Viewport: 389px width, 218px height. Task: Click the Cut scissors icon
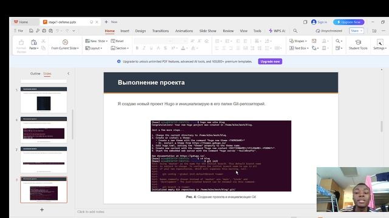point(43,41)
